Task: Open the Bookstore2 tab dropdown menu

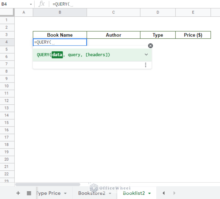Action: coord(110,194)
